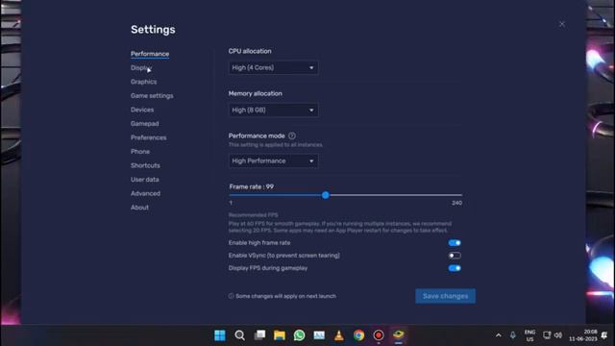
Task: Close the Settings window
Action: click(x=562, y=24)
